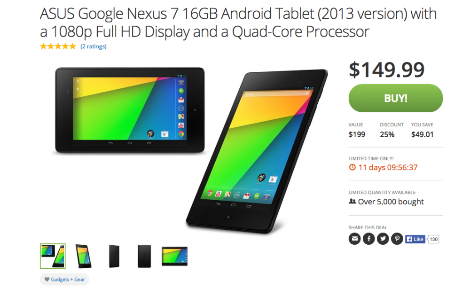Screen dimensions: 470x288
Task: Open the Gadgets + Gear category link
Action: 68,280
